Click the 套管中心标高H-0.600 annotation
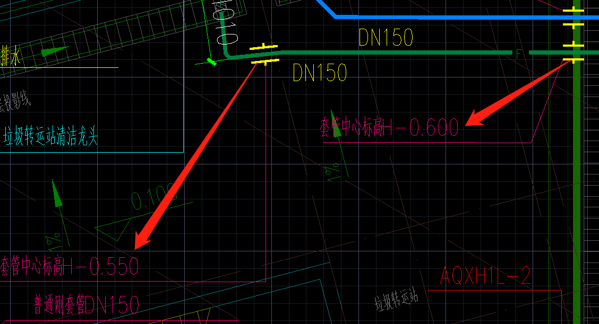This screenshot has width=599, height=324. 389,127
